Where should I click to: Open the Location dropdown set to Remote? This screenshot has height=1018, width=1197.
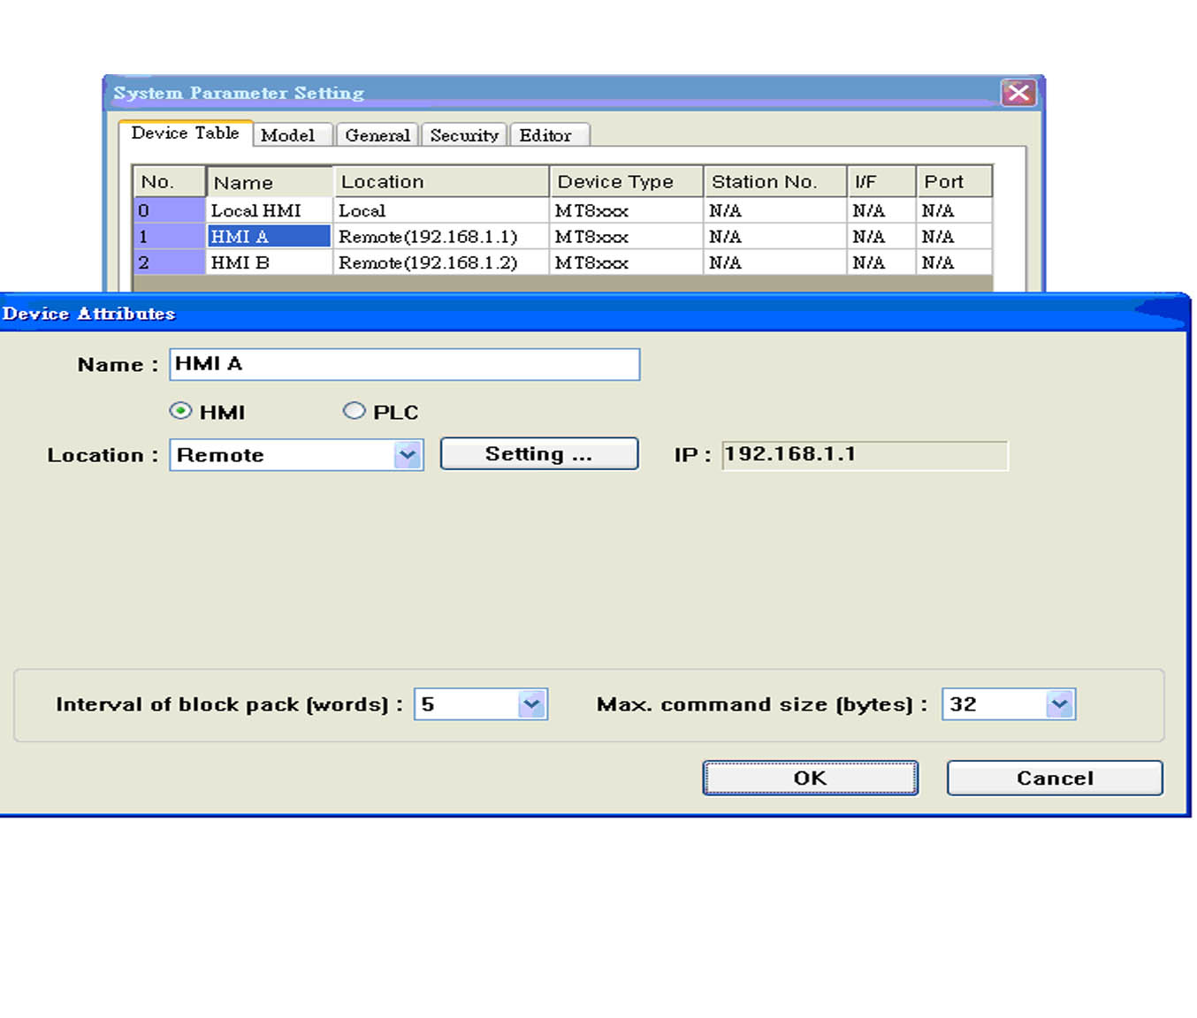pos(407,455)
